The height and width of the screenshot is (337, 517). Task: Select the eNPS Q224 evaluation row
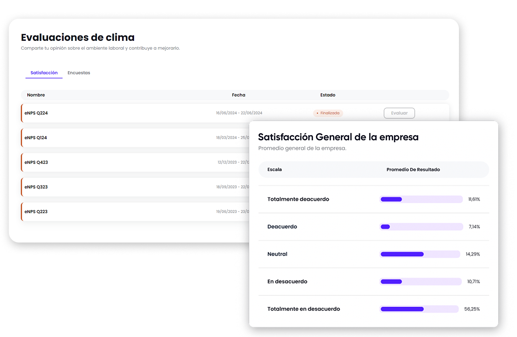(x=36, y=113)
